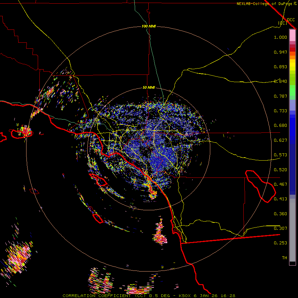
Task: Click the Correlation Coefficient caption at bottom
Action: click(x=149, y=296)
